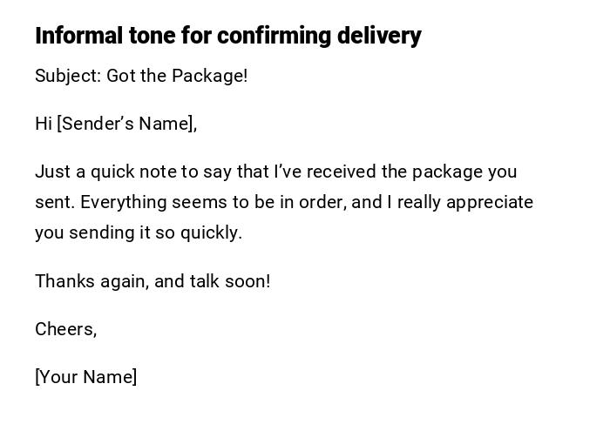Select the [Your Name] placeholder
The image size is (610, 431).
[85, 377]
